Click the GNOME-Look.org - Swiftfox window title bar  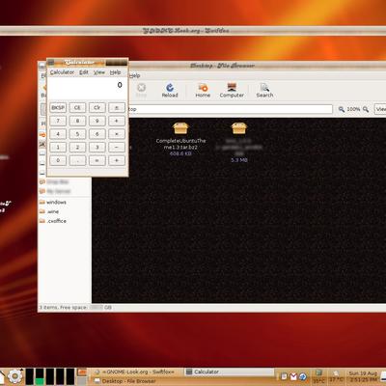193,31
